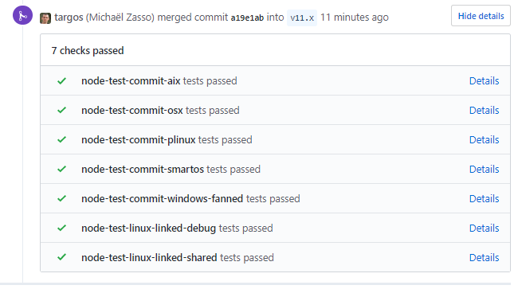View Details for node-test-commit-smartos
Screen dimensions: 518x293
(484, 170)
